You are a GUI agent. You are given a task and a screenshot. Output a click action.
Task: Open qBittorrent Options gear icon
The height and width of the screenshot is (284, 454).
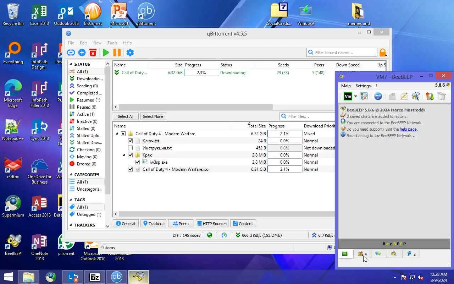(130, 53)
